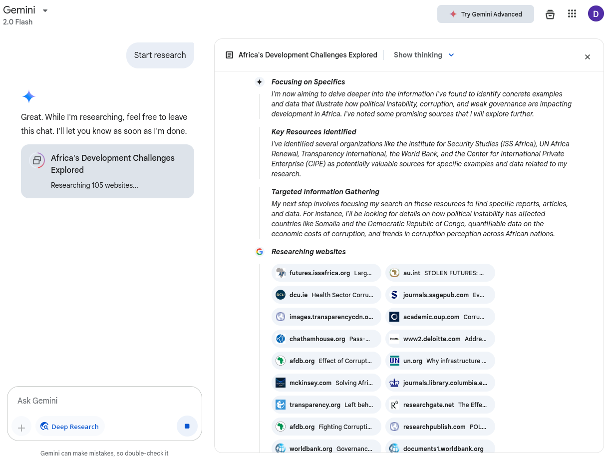Click the Great While I'm researching message
Screen dimensions: 610x463
(x=104, y=124)
